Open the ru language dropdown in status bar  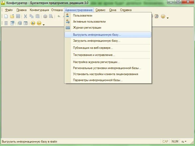pyautogui.click(x=184, y=142)
